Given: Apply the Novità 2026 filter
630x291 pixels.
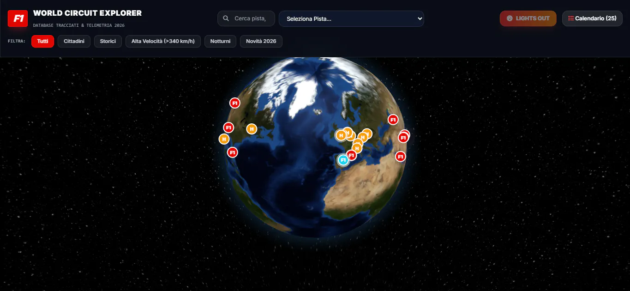Looking at the screenshot, I should [x=261, y=41].
